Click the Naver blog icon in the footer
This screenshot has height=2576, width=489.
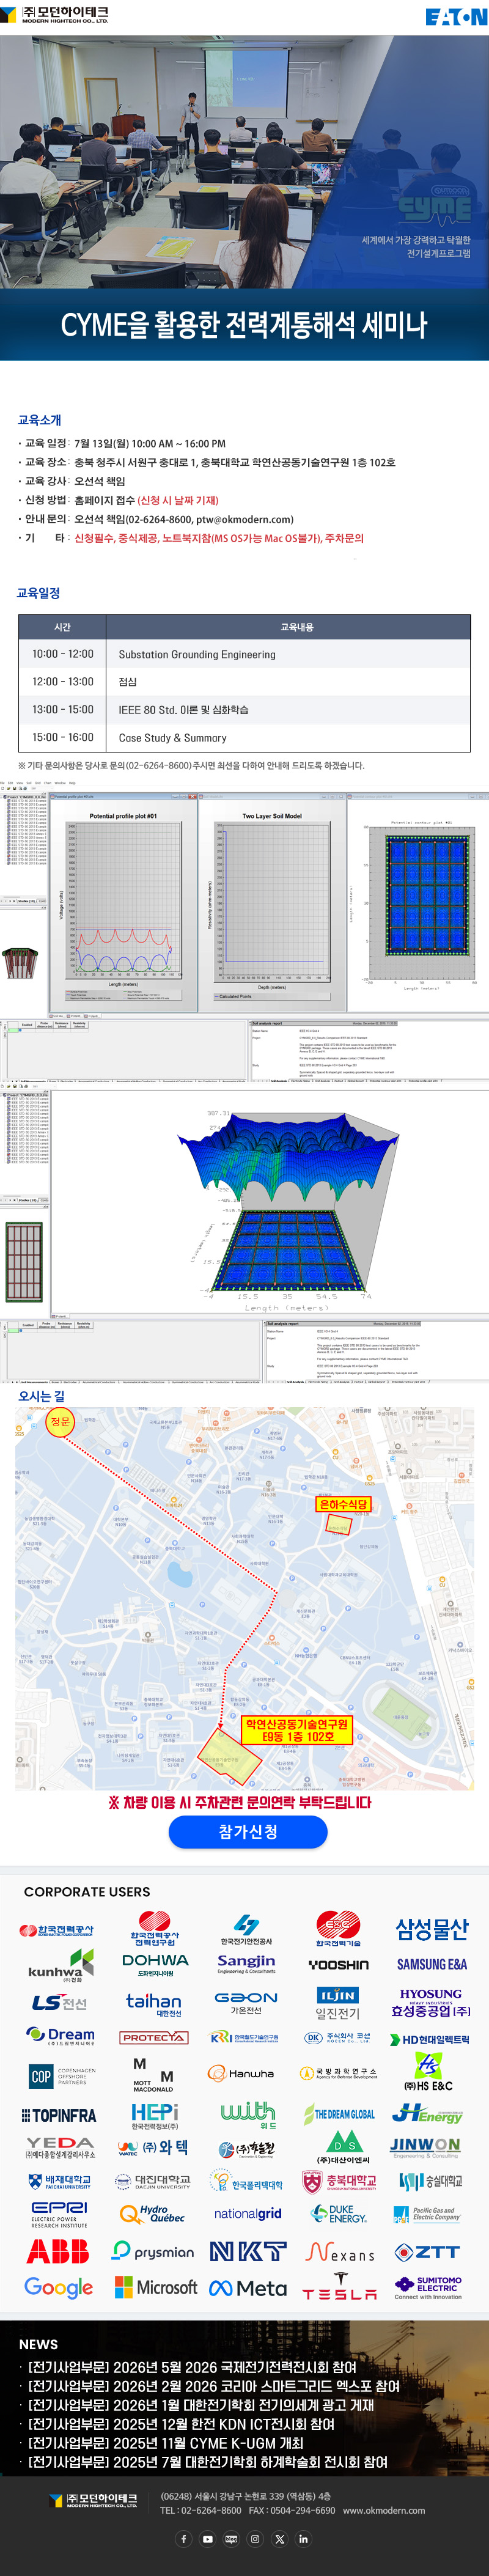231,2538
